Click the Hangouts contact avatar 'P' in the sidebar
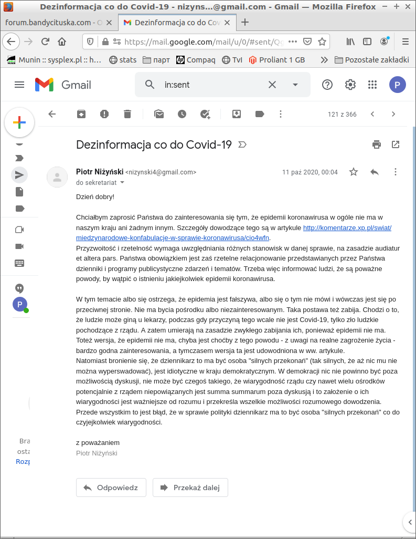The height and width of the screenshot is (539, 416). pos(20,304)
